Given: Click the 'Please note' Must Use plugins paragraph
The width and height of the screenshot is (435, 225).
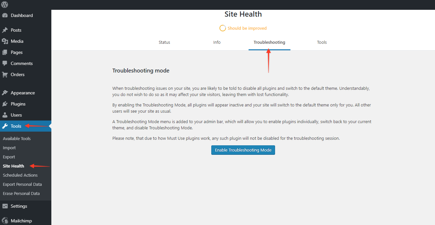Looking at the screenshot, I should (x=226, y=138).
